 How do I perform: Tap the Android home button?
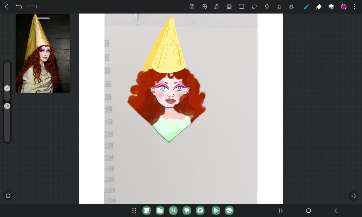[308, 210]
